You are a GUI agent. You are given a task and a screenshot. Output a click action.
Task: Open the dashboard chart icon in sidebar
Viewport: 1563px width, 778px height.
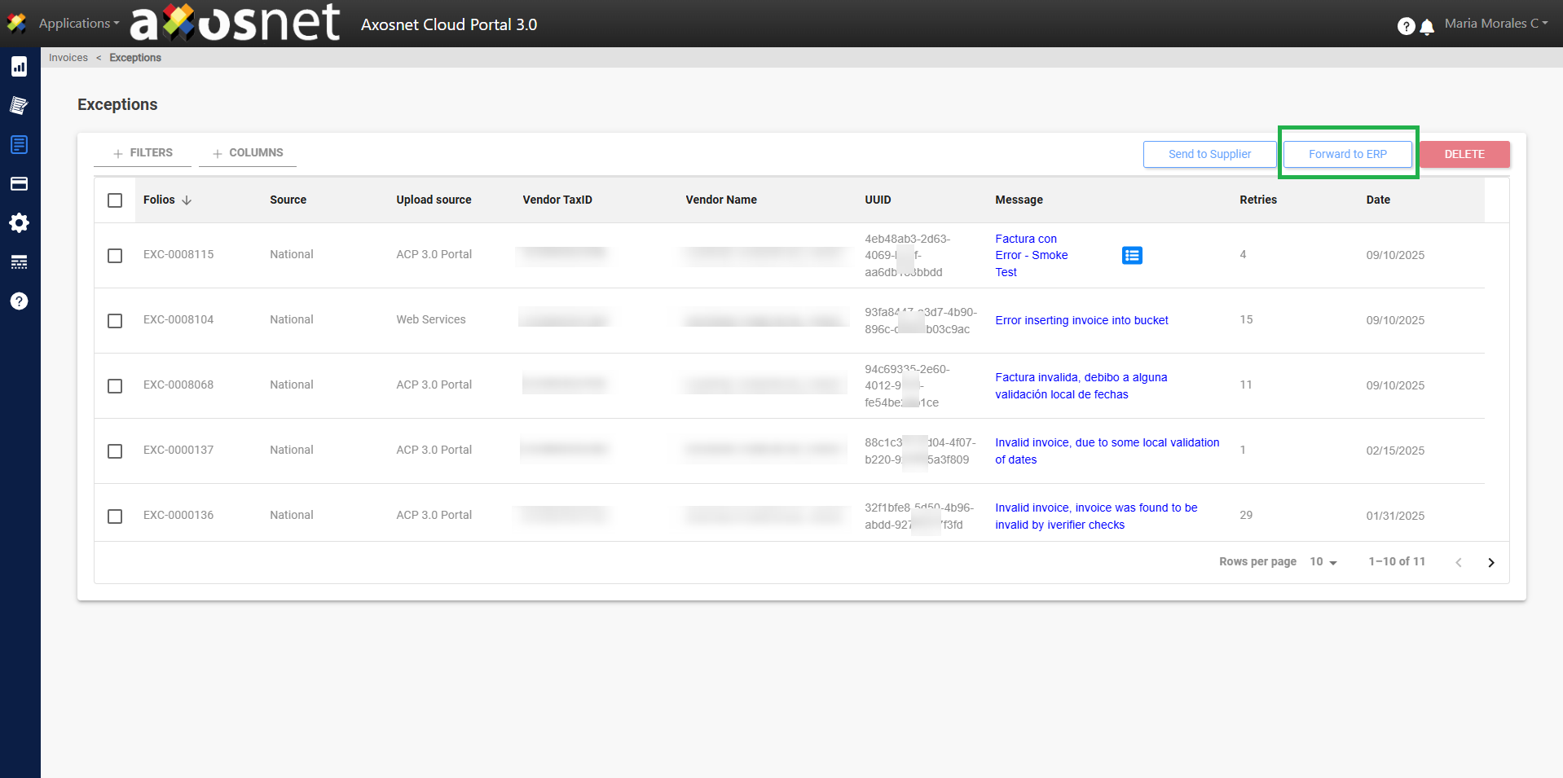tap(19, 67)
